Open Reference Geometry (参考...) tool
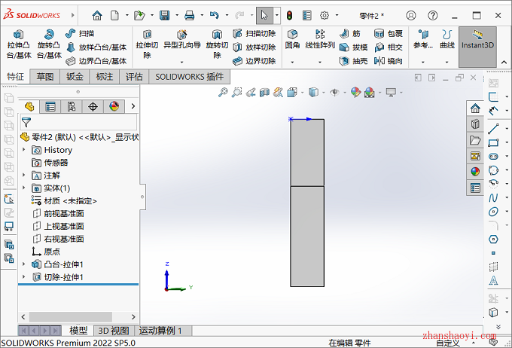The image size is (512, 348). pos(423,39)
